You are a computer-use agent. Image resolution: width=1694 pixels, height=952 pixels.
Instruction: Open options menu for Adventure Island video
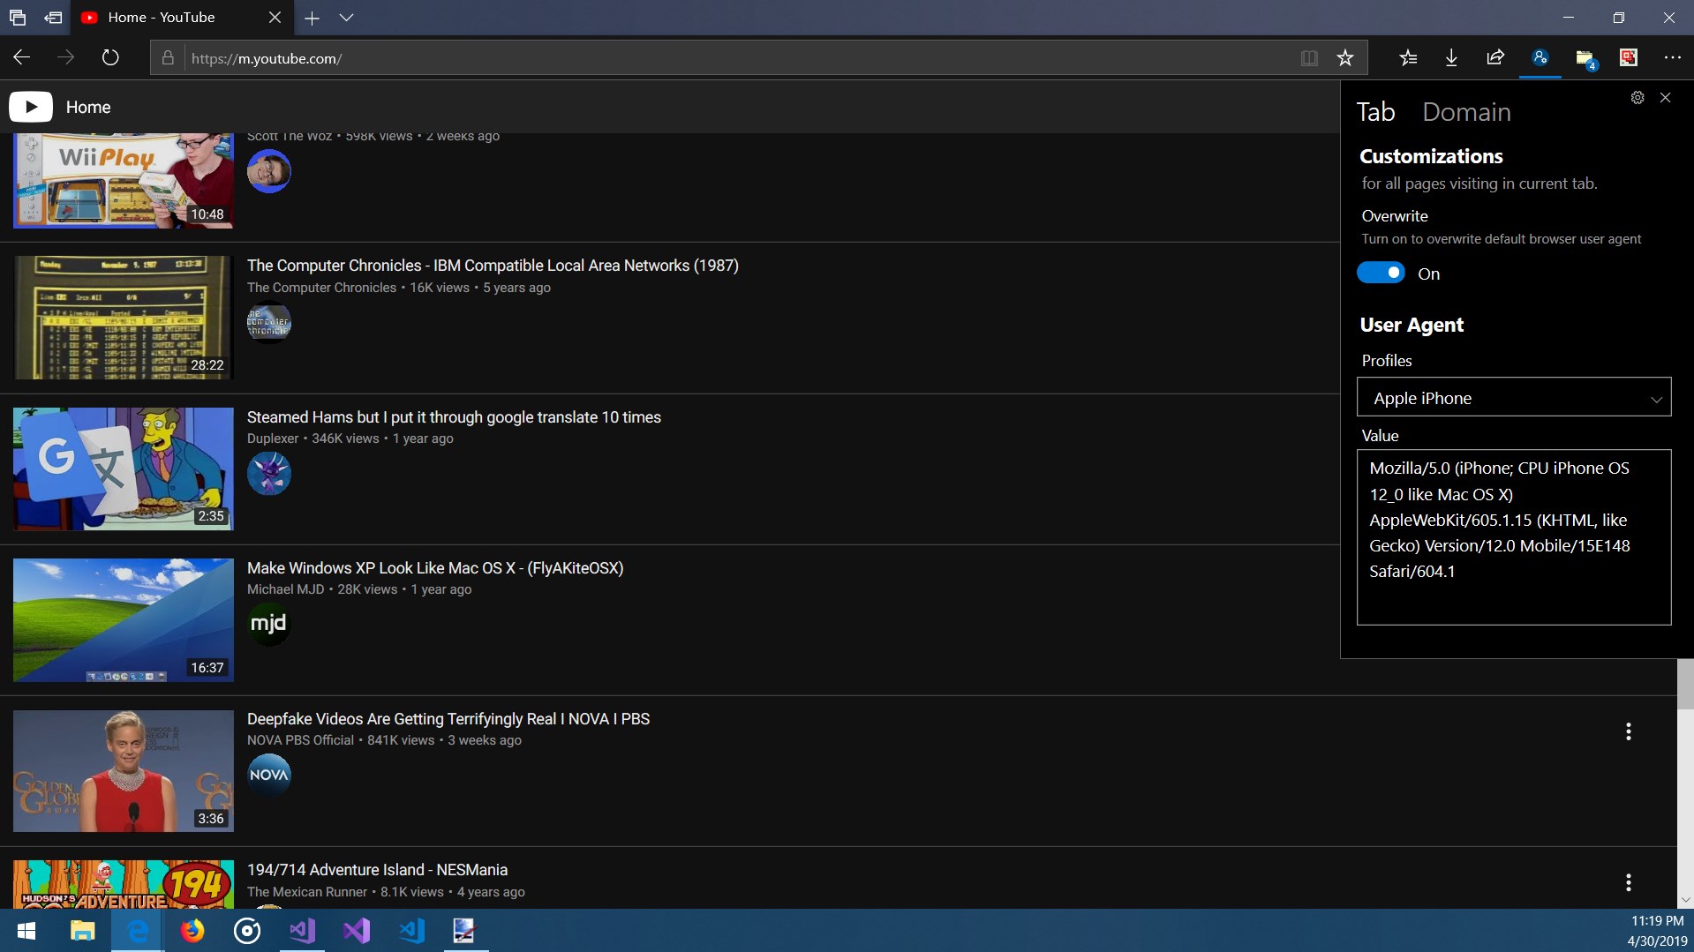(1628, 882)
